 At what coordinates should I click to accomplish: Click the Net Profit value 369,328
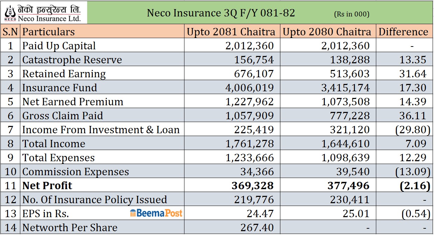point(252,185)
